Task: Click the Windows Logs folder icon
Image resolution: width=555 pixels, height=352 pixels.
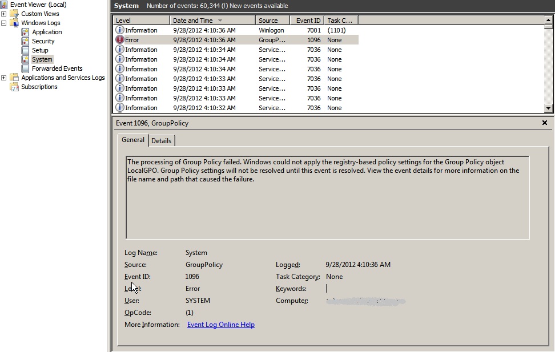Action: pos(14,23)
